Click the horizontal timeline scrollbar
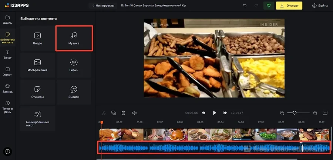333x160 pixels. click(x=197, y=159)
